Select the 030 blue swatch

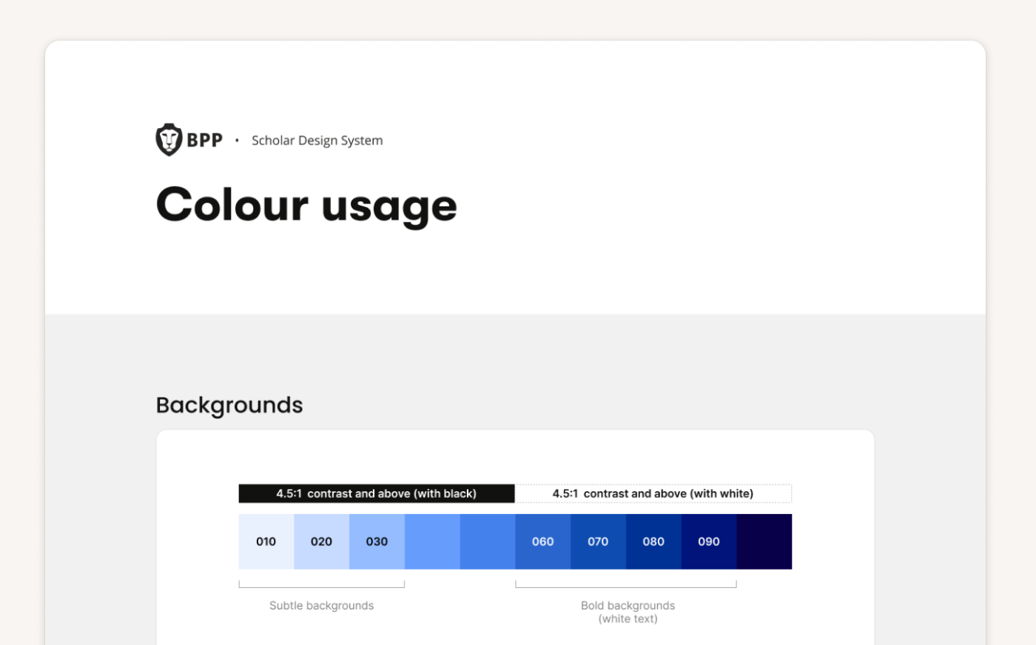pos(377,541)
